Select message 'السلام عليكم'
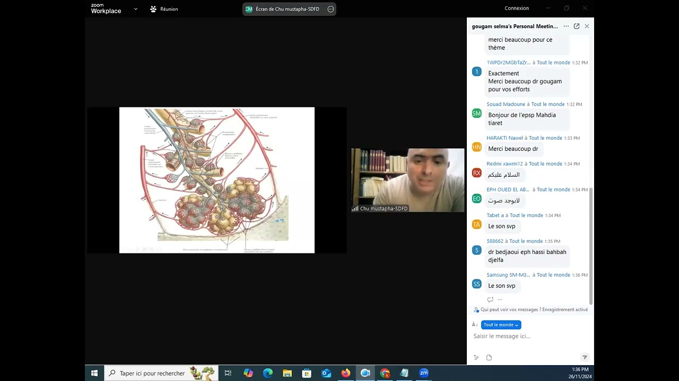679x381 pixels. 504,175
